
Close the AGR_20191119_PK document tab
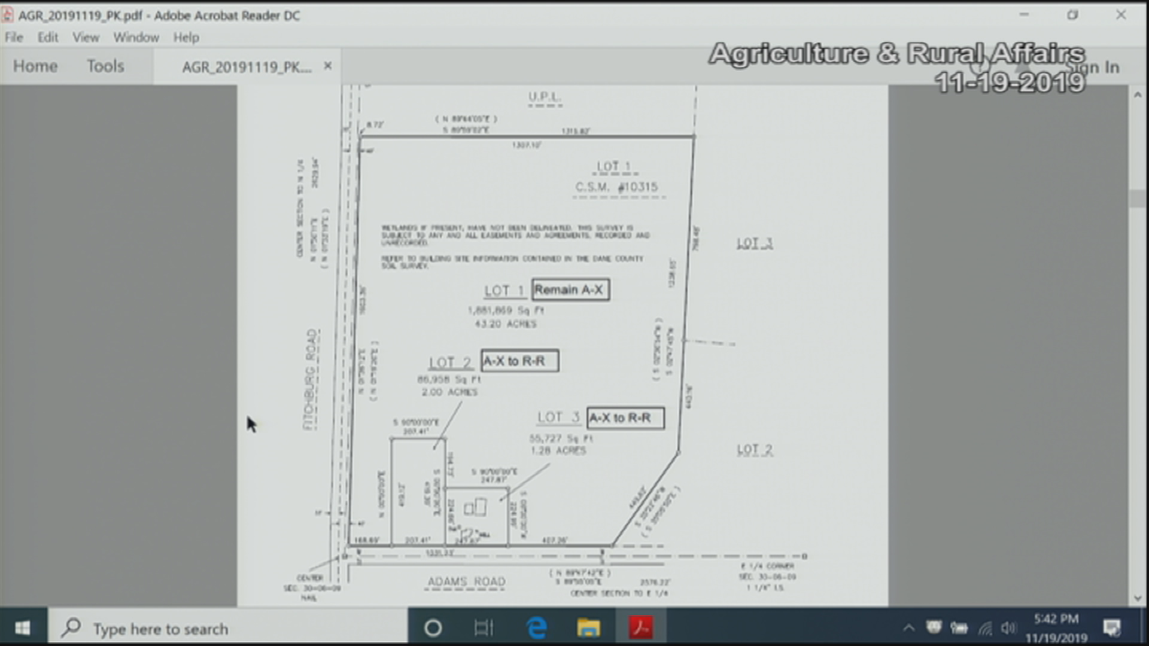pos(327,66)
